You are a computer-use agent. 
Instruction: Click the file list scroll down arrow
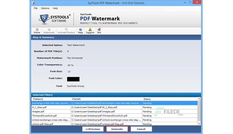[199, 124]
